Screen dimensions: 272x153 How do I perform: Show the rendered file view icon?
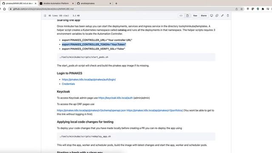click(187, 16)
